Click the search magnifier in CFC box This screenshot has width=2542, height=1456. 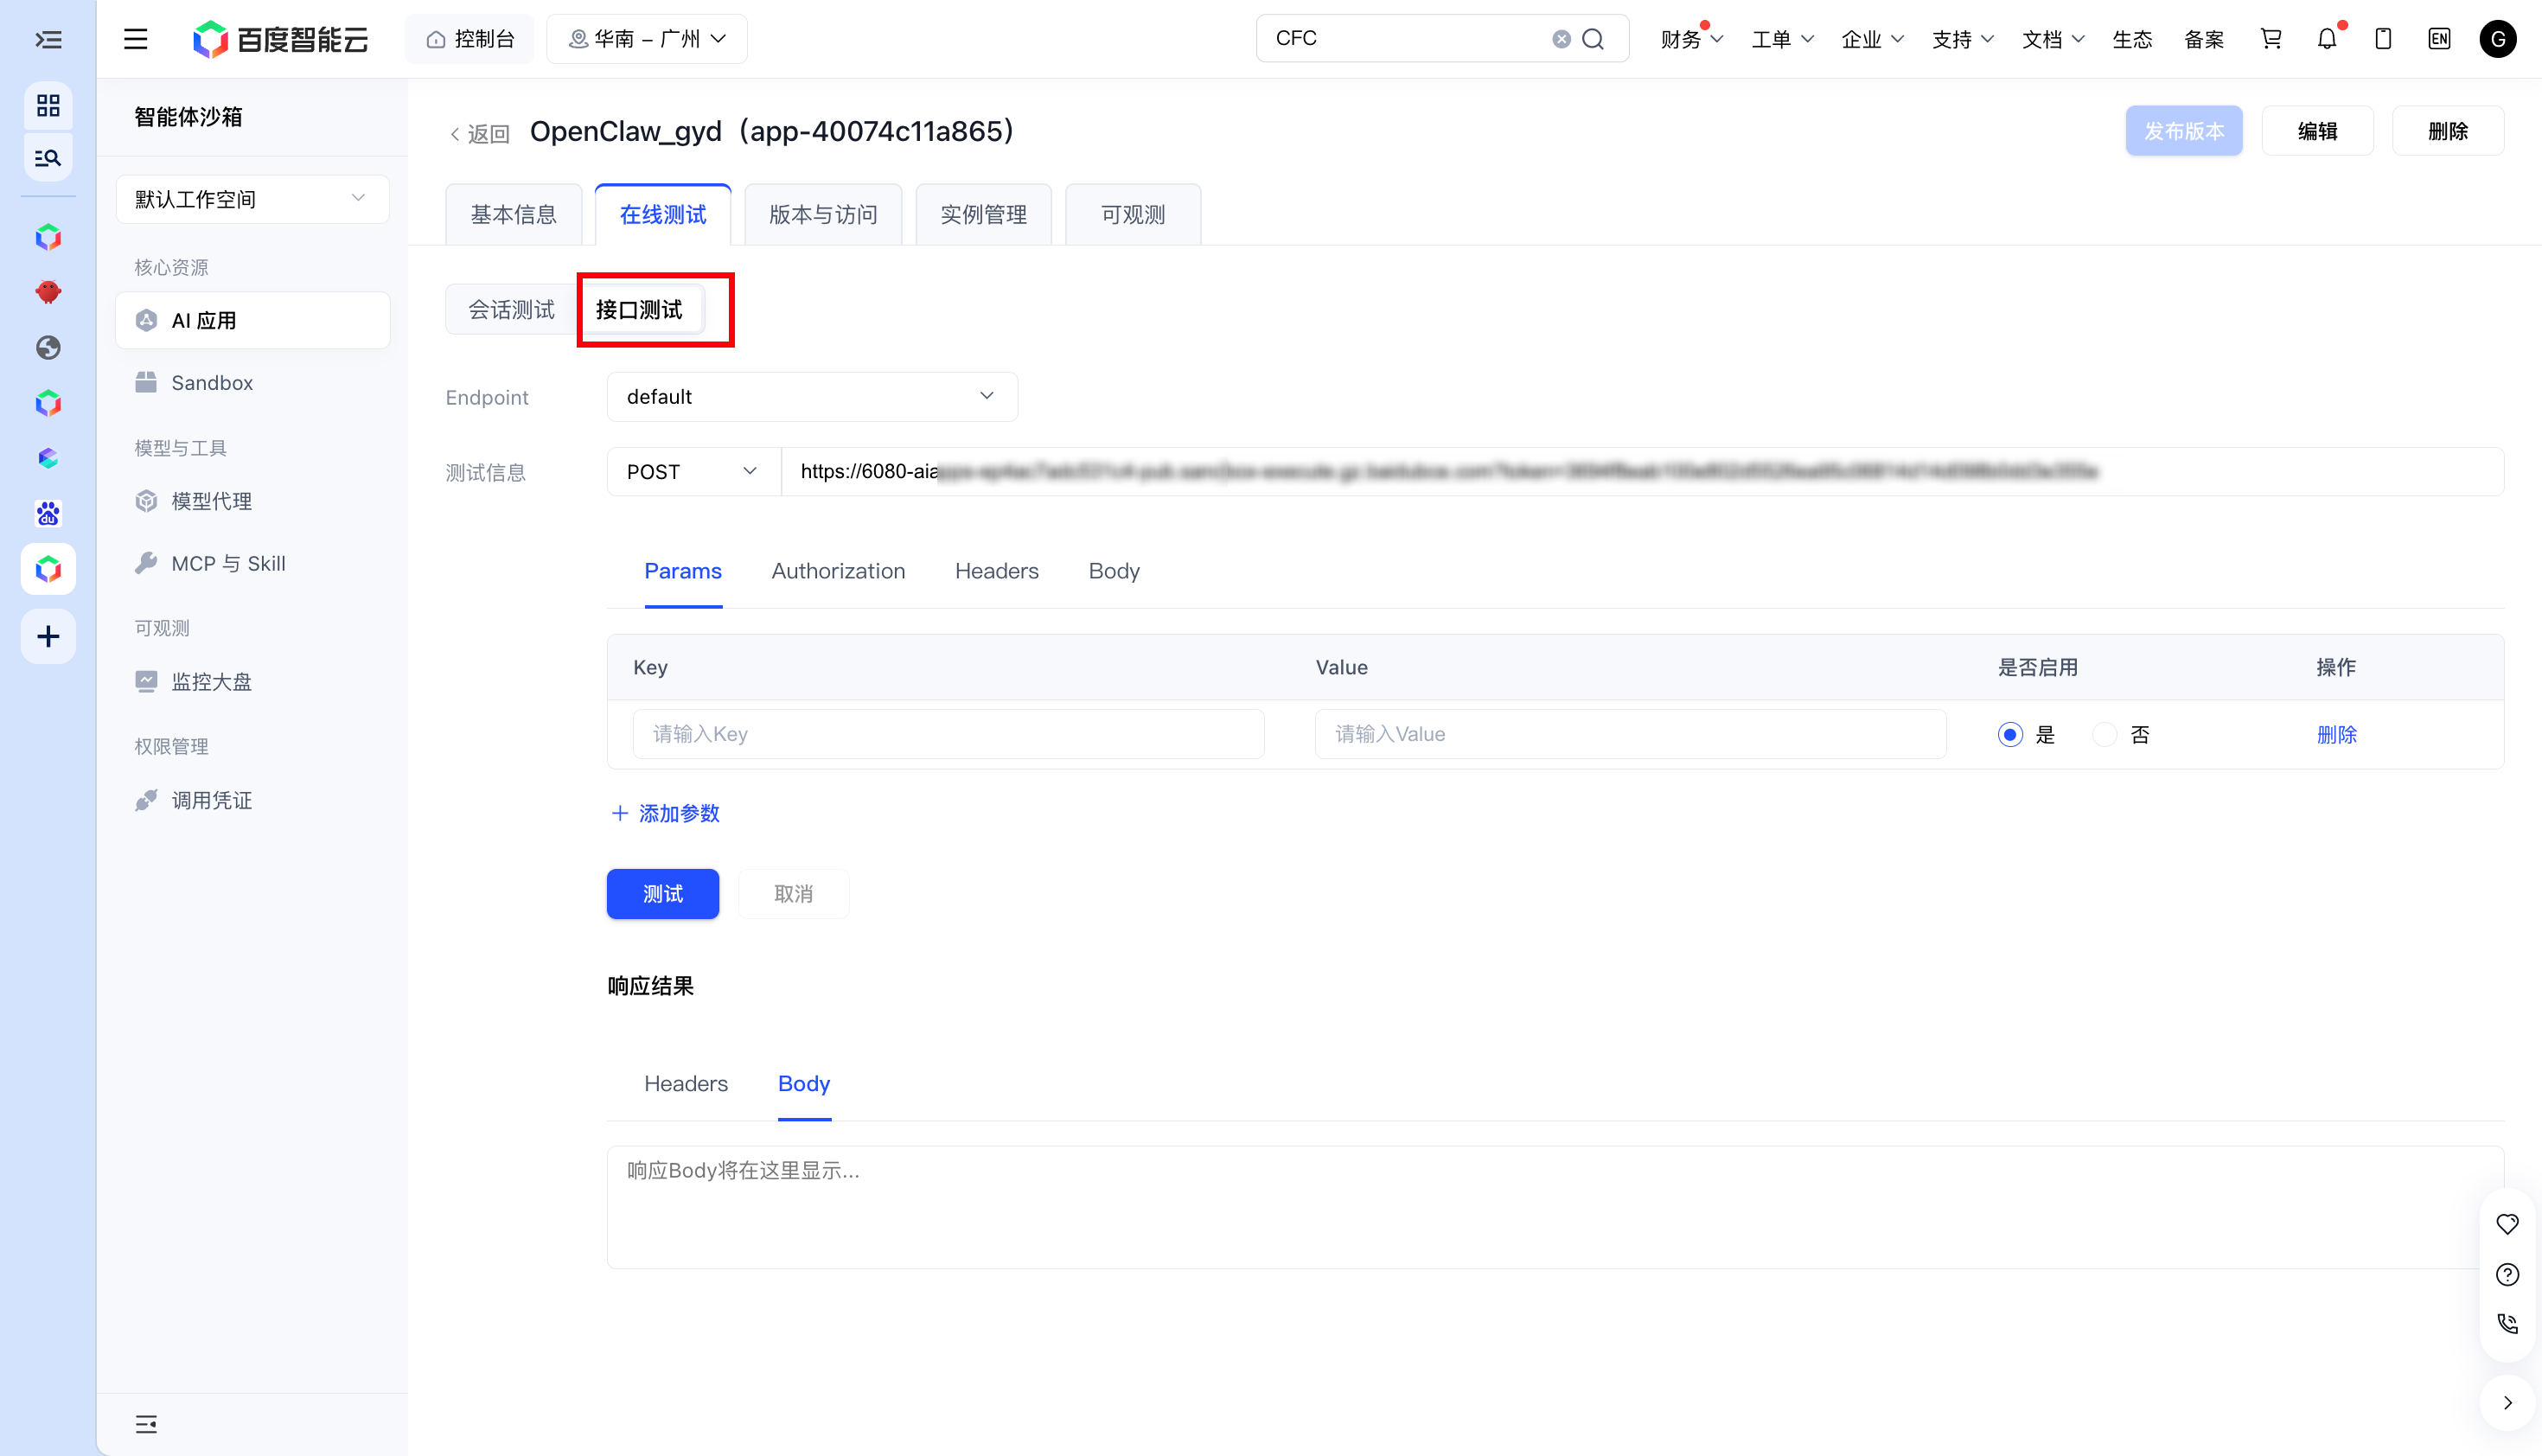1593,39
